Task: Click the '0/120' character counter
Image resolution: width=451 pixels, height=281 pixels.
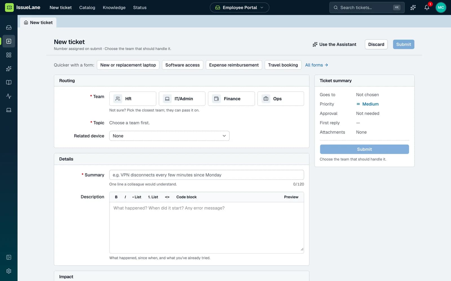Action: 299,184
